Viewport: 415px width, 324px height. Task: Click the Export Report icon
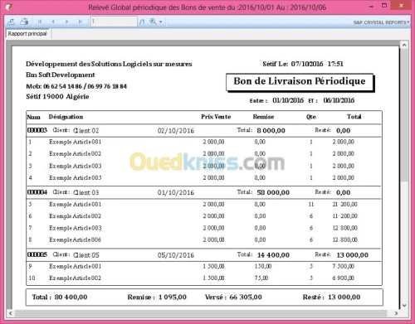click(x=12, y=22)
